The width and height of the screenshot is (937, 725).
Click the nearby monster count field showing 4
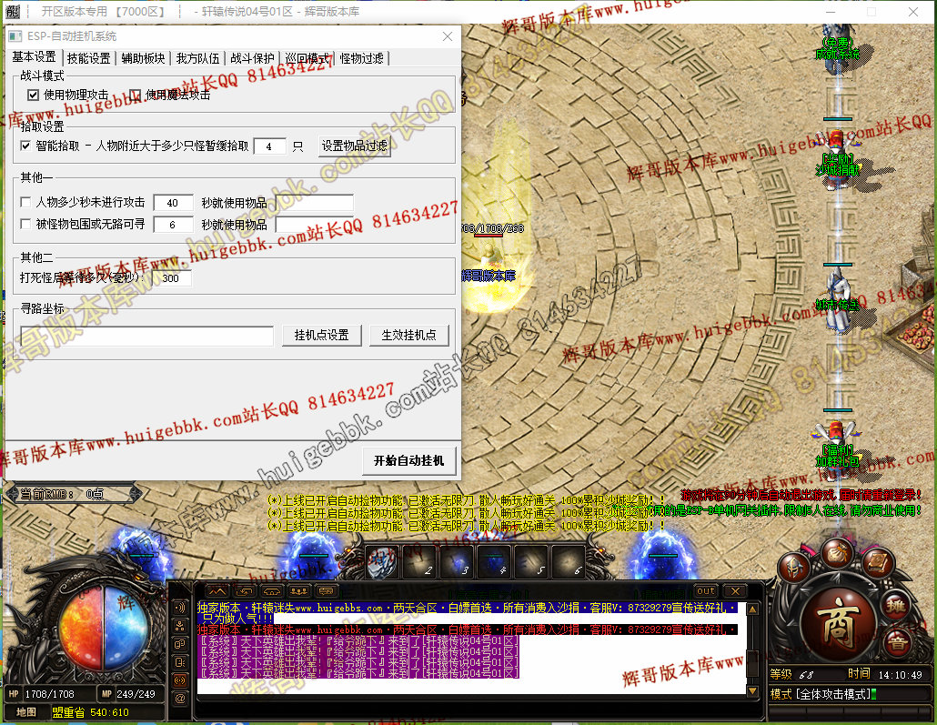tap(269, 146)
